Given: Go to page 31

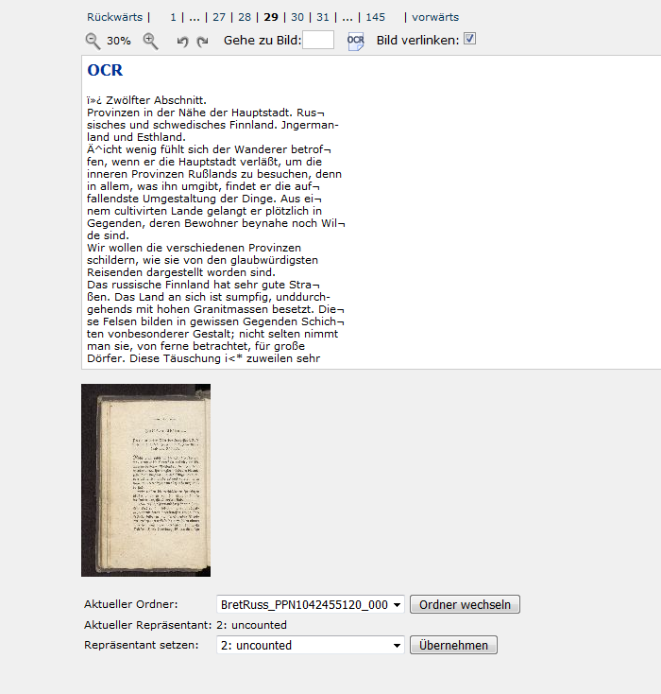Looking at the screenshot, I should (323, 17).
